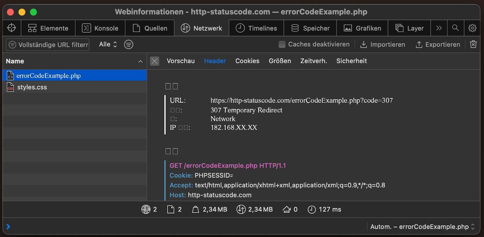Open the Quellen tab
This screenshot has width=484, height=237.
[150, 28]
